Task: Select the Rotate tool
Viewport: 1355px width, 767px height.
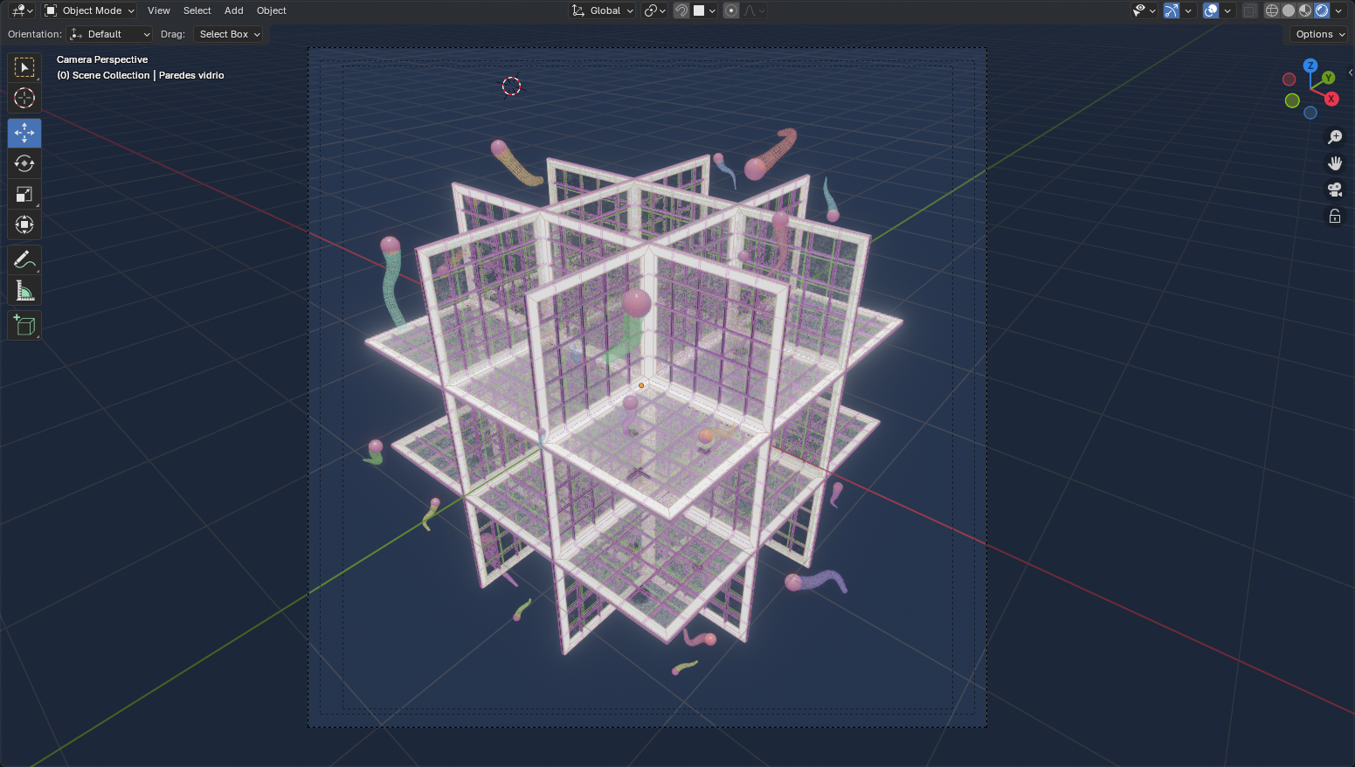Action: click(x=24, y=163)
